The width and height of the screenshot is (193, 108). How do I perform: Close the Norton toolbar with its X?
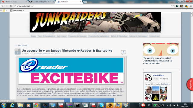(x=1, y=10)
